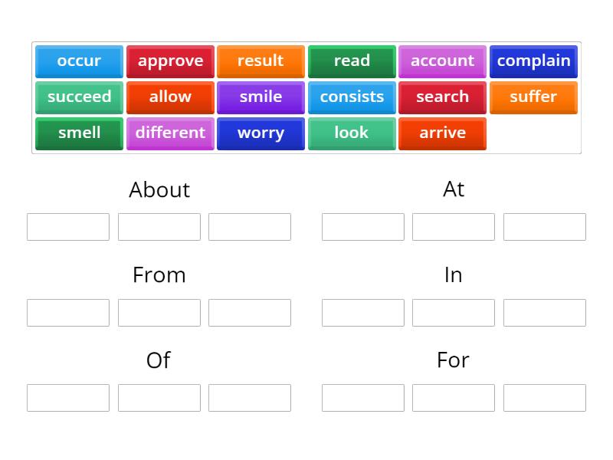Pick the 'worry' tile

click(261, 133)
